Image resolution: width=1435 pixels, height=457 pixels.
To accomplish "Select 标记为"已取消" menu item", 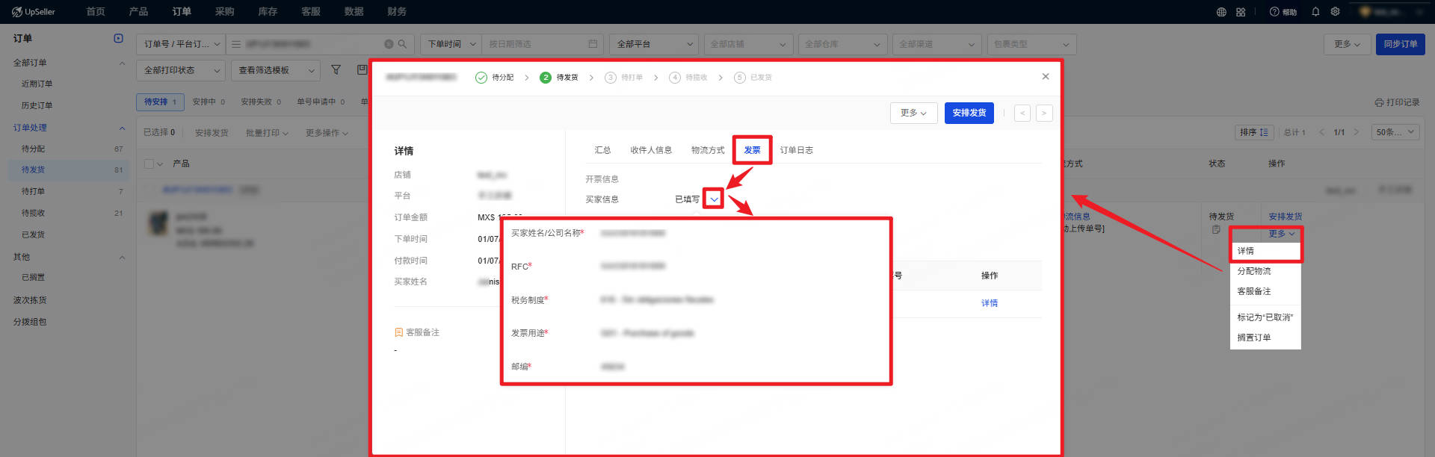I will (1265, 317).
